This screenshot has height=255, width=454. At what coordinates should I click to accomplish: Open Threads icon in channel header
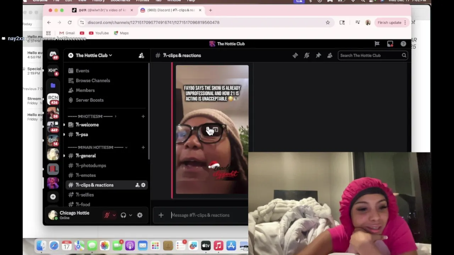click(295, 55)
